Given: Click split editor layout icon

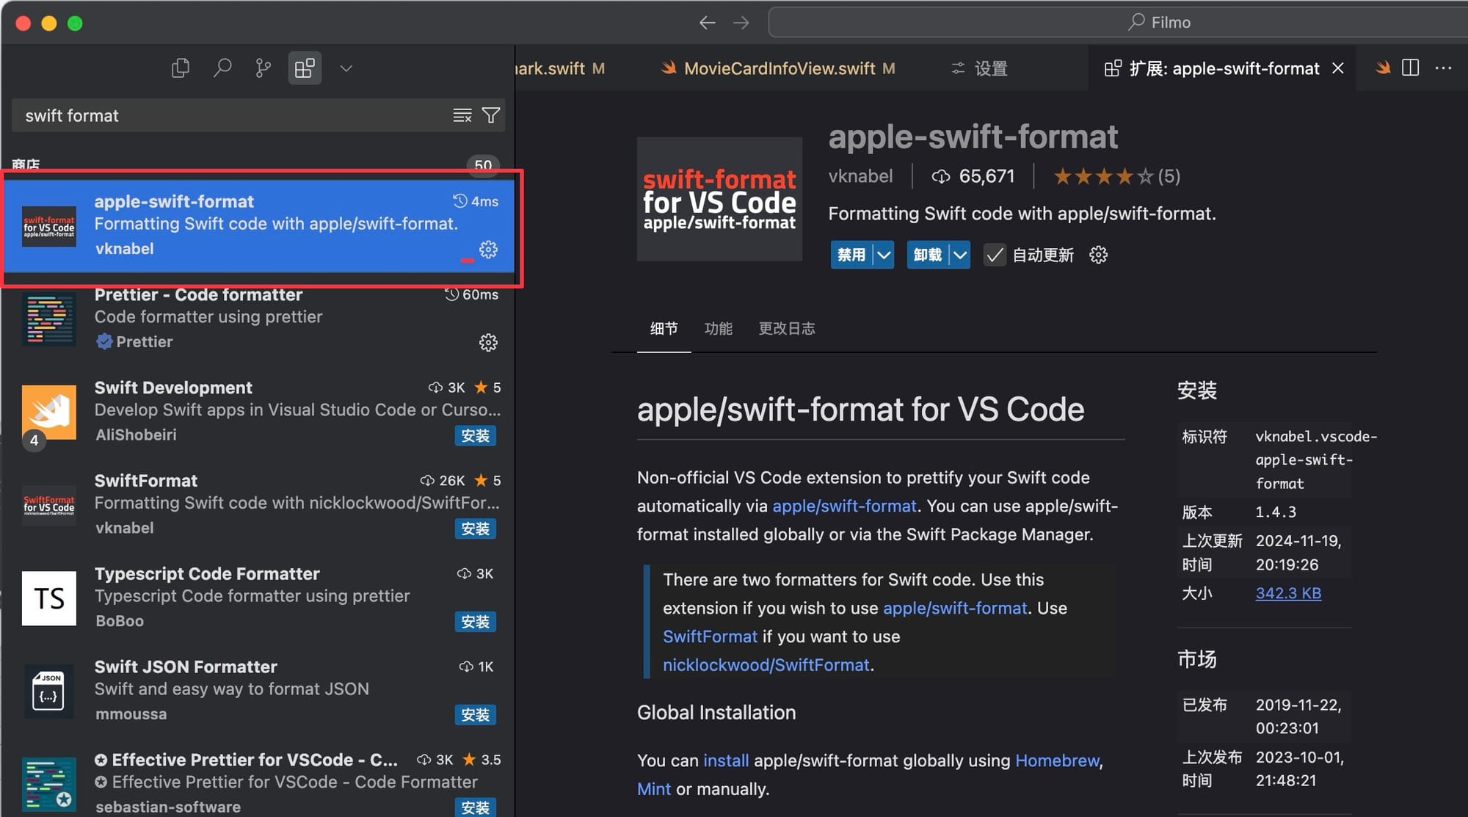Looking at the screenshot, I should click(1410, 68).
